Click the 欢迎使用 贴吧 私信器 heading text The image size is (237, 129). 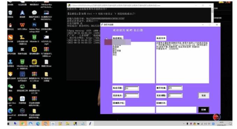(x=128, y=30)
